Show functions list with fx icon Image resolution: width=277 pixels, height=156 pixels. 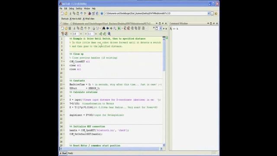tap(115, 28)
